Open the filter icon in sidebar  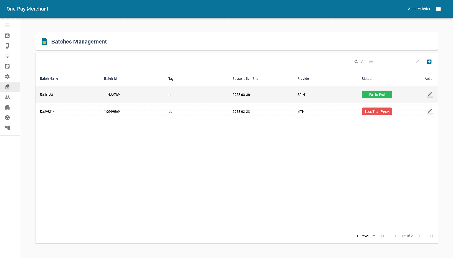pos(7,56)
